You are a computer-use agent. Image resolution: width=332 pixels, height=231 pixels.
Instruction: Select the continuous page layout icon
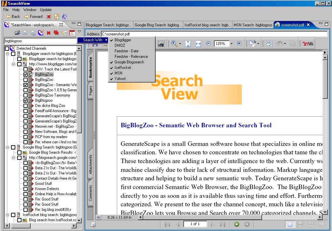tap(300, 224)
